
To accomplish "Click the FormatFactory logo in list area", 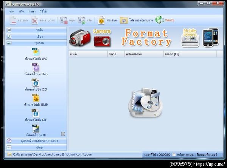I will 145,103.
